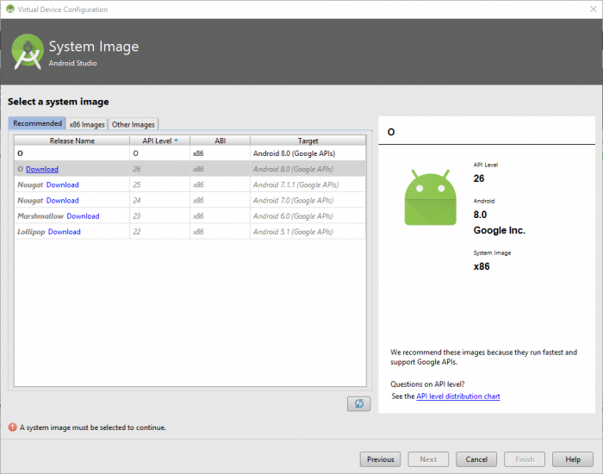Click the 'Select a system image' heading
Image resolution: width=603 pixels, height=474 pixels.
(x=58, y=102)
